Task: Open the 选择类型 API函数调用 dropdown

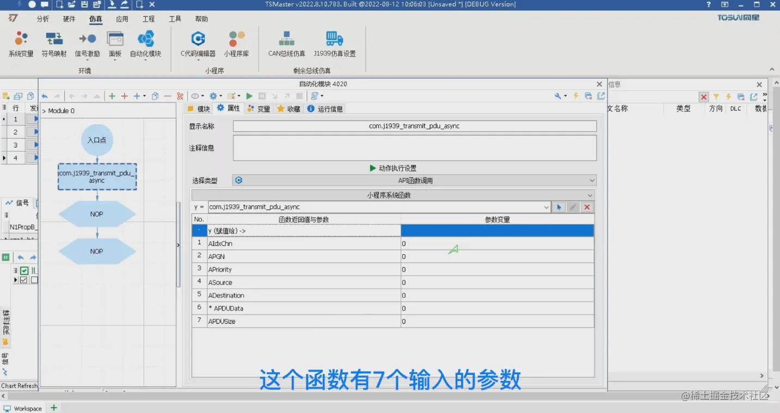Action: click(x=414, y=180)
